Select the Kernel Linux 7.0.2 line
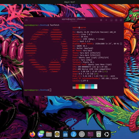The width and height of the screenshot is (139, 139). (82, 34)
